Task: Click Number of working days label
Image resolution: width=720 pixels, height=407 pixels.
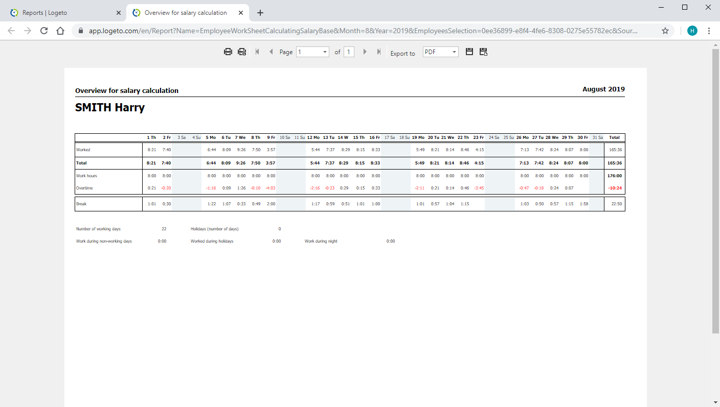Action: point(98,229)
